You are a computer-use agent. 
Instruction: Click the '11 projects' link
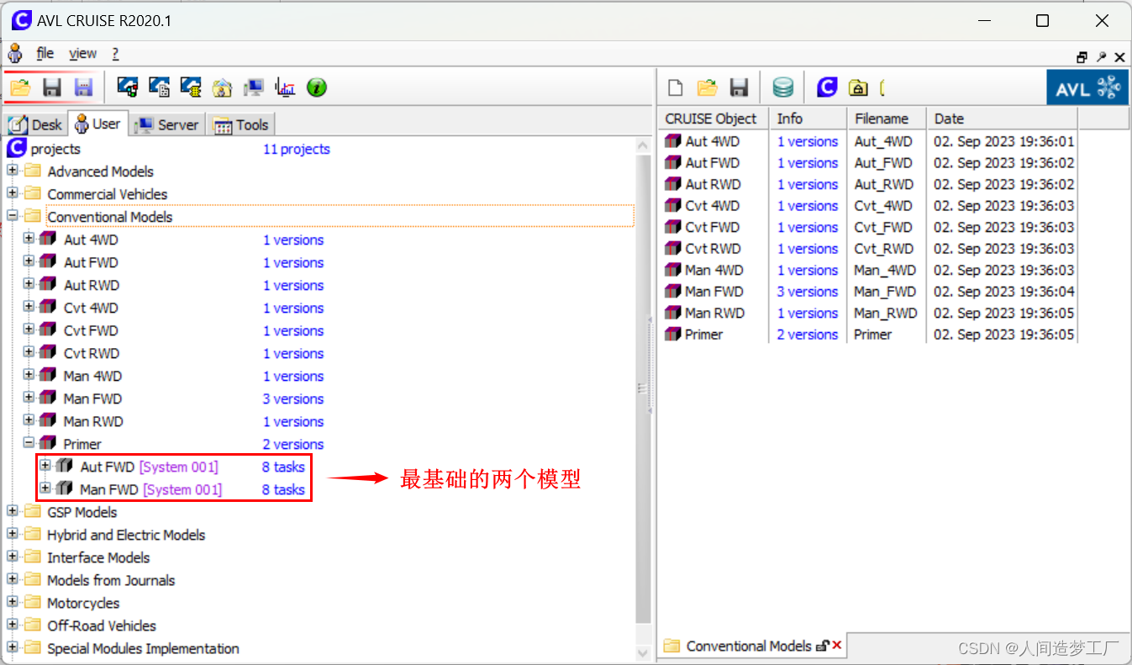[x=296, y=149]
